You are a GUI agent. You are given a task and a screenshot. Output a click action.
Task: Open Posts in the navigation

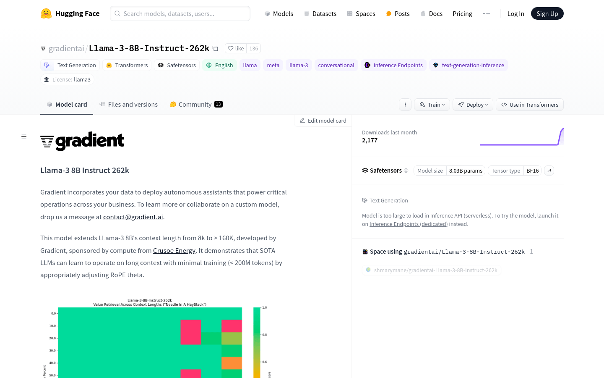pyautogui.click(x=398, y=13)
